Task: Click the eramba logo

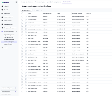Action: point(6,3)
